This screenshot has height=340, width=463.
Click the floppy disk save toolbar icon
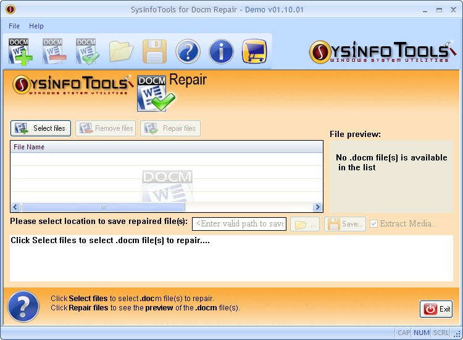pos(154,51)
